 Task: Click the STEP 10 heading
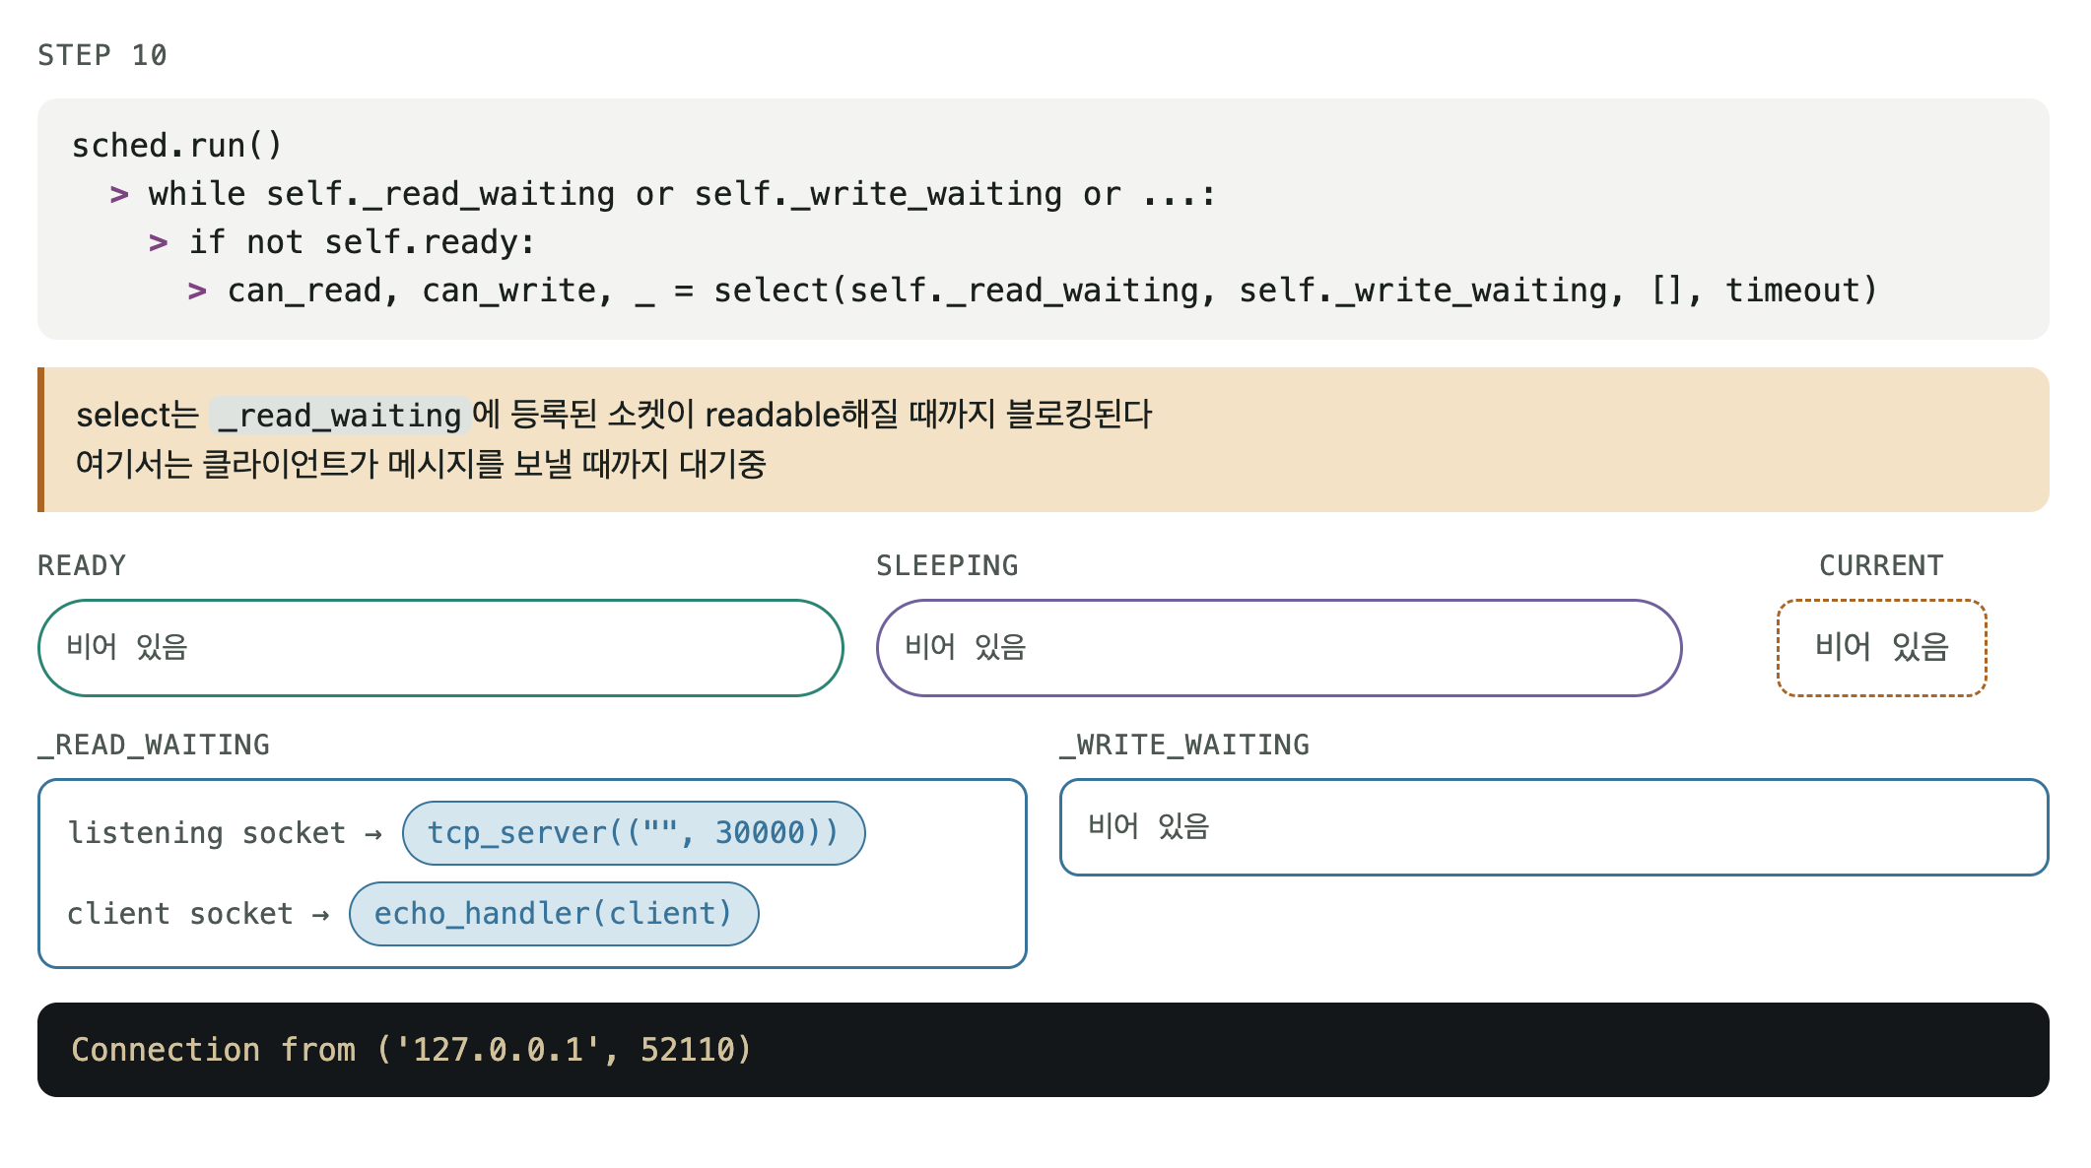click(x=102, y=55)
